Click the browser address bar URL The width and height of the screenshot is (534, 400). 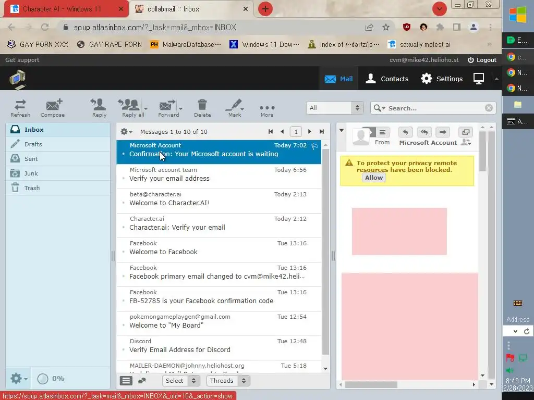pos(155,27)
